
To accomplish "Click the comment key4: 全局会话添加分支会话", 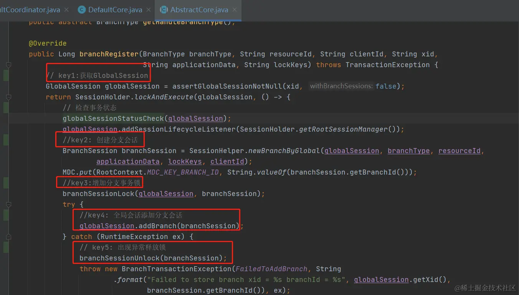I will 131,215.
